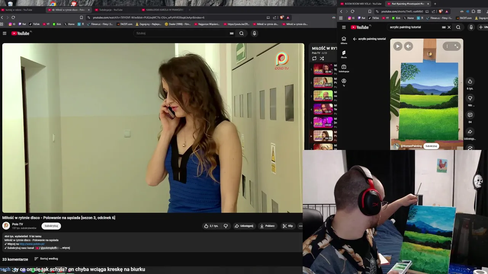Play the NomanPainting short
This screenshot has width=488, height=274.
coord(398,46)
